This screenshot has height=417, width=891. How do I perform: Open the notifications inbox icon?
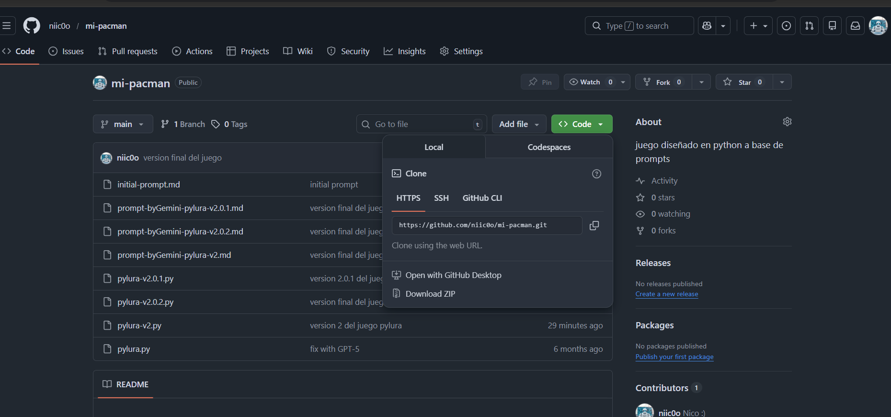855,26
